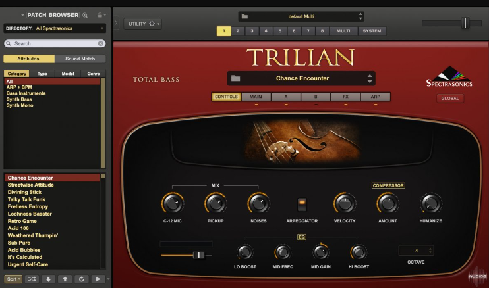Collapse browser with the side arrow
Image resolution: width=489 pixels, height=288 pixels.
pos(116,23)
